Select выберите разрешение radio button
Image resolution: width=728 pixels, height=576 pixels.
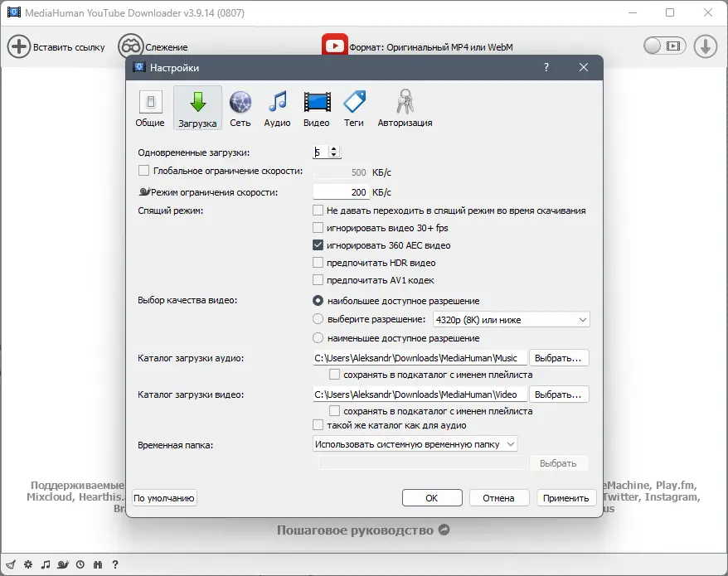pyautogui.click(x=318, y=319)
